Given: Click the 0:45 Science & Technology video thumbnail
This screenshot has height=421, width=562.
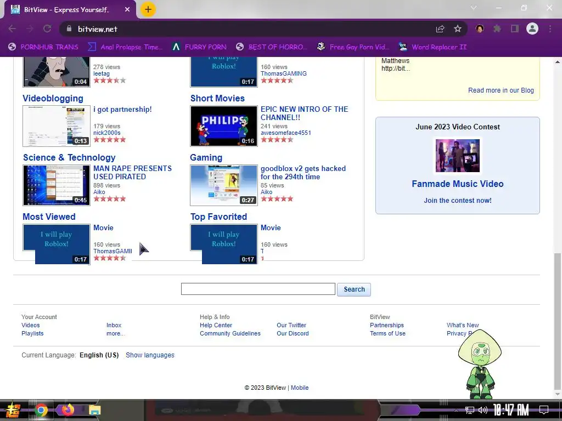Looking at the screenshot, I should 57,185.
